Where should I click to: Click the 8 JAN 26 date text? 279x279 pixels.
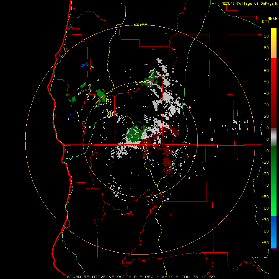(187, 277)
